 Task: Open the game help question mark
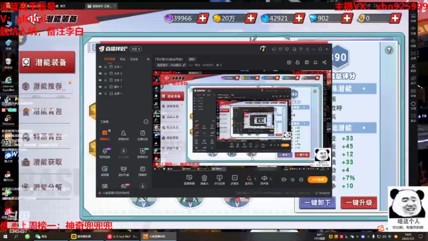[x=389, y=50]
